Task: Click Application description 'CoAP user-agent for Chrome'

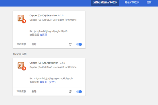Action: 61,67
